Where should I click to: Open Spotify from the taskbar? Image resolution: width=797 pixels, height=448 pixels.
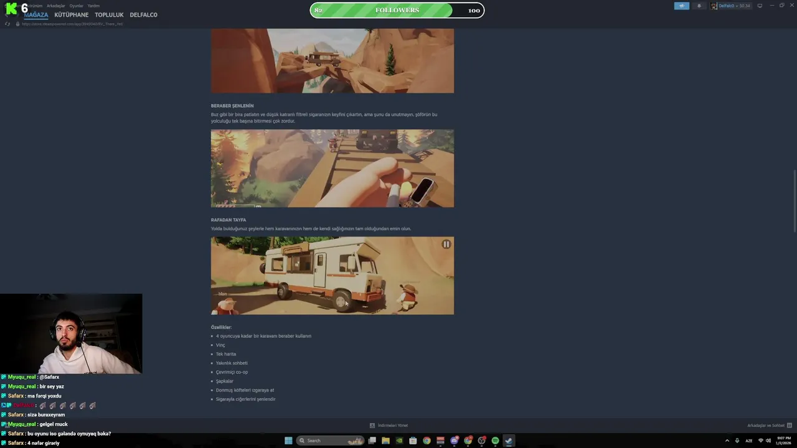coord(495,441)
